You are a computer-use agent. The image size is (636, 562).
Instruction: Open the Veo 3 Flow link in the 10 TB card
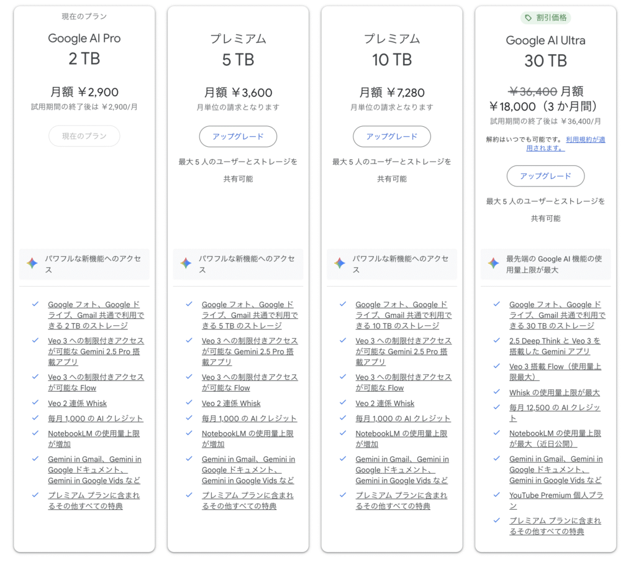(404, 382)
